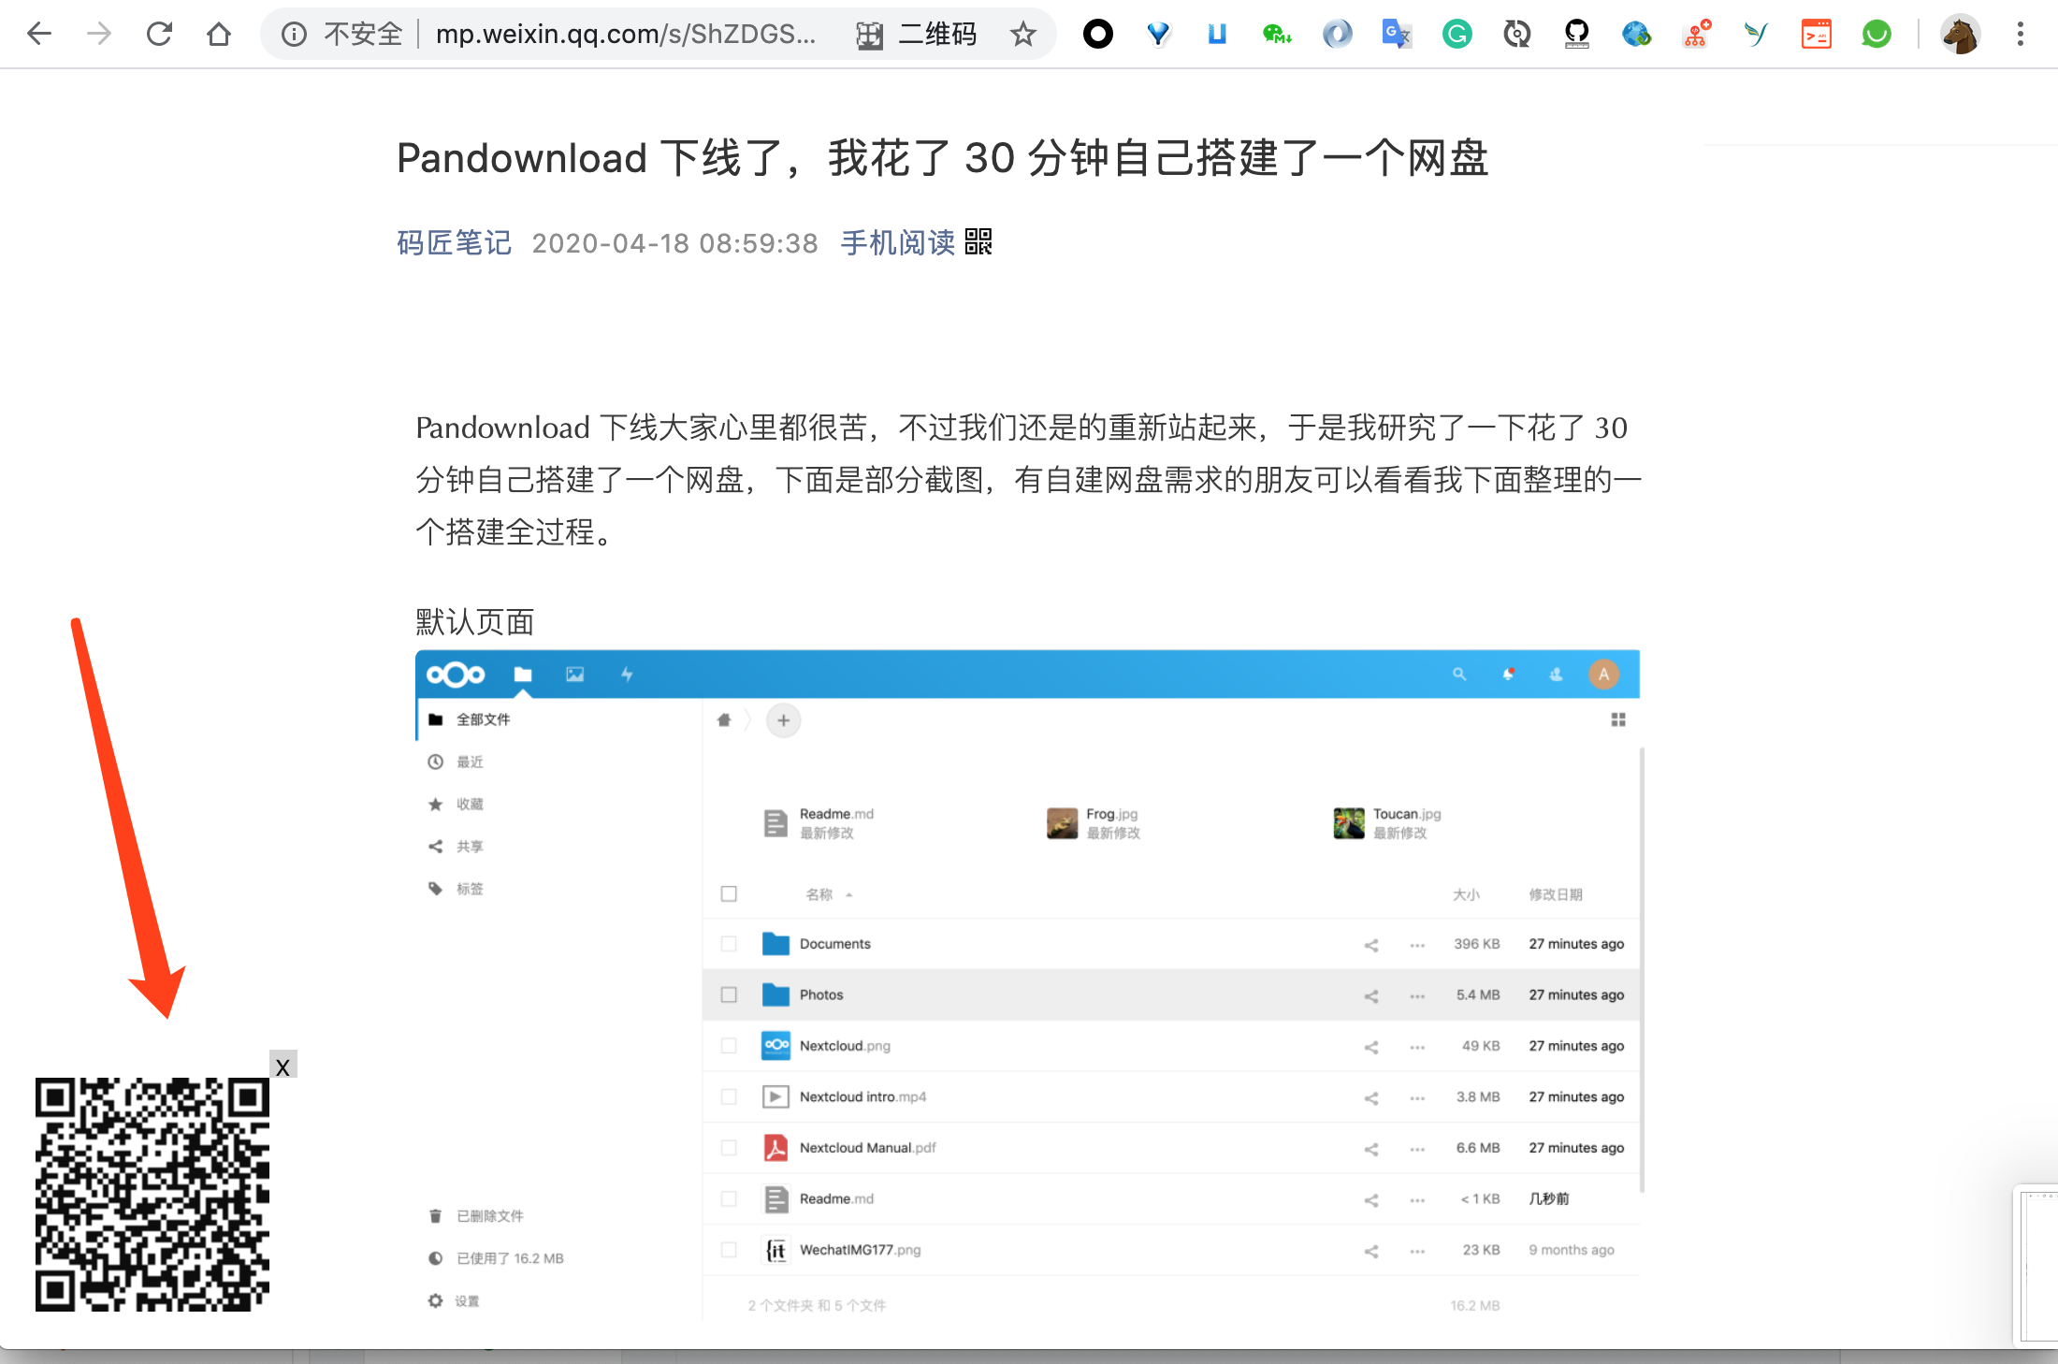Open the blue U bookmark extension icon
2058x1364 pixels.
click(1217, 35)
